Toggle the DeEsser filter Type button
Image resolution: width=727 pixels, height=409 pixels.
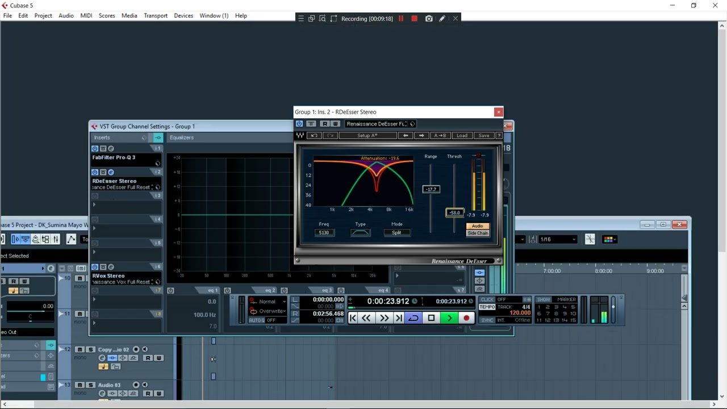[x=361, y=233]
